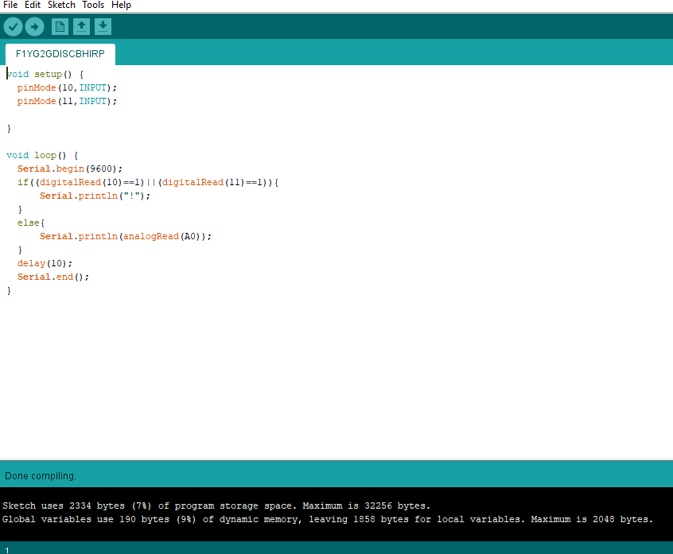This screenshot has height=554, width=673.
Task: Open a sketch using the upward-arrow toolbar icon
Action: (81, 26)
